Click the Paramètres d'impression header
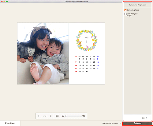The width and height of the screenshot is (153, 126). coord(138,5)
